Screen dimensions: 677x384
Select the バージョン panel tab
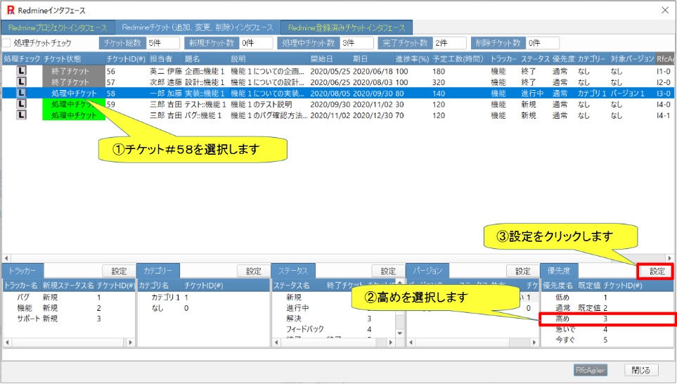point(427,271)
